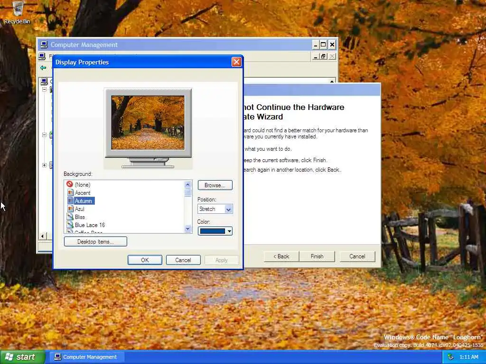486x364 pixels.
Task: Click the tree pane left scroll arrow
Action: (42, 236)
